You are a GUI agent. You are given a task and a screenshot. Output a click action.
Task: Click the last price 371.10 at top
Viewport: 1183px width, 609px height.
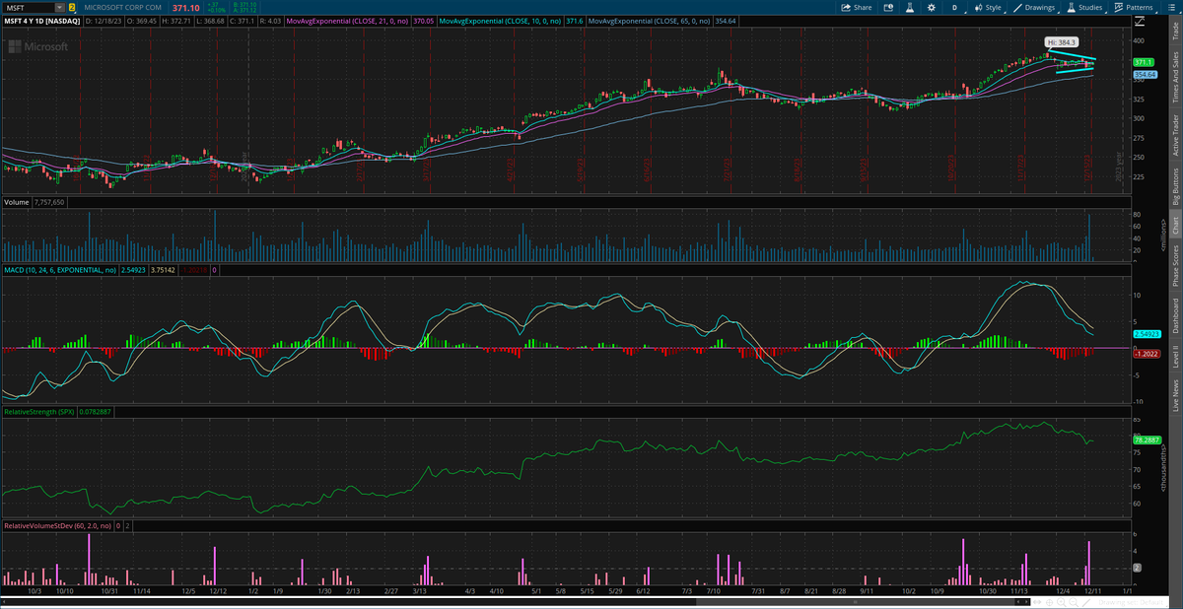click(187, 7)
